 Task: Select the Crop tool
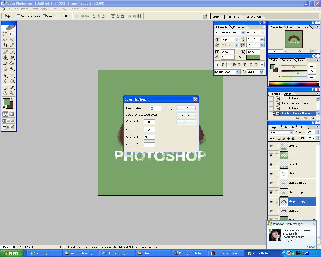pos(5,45)
